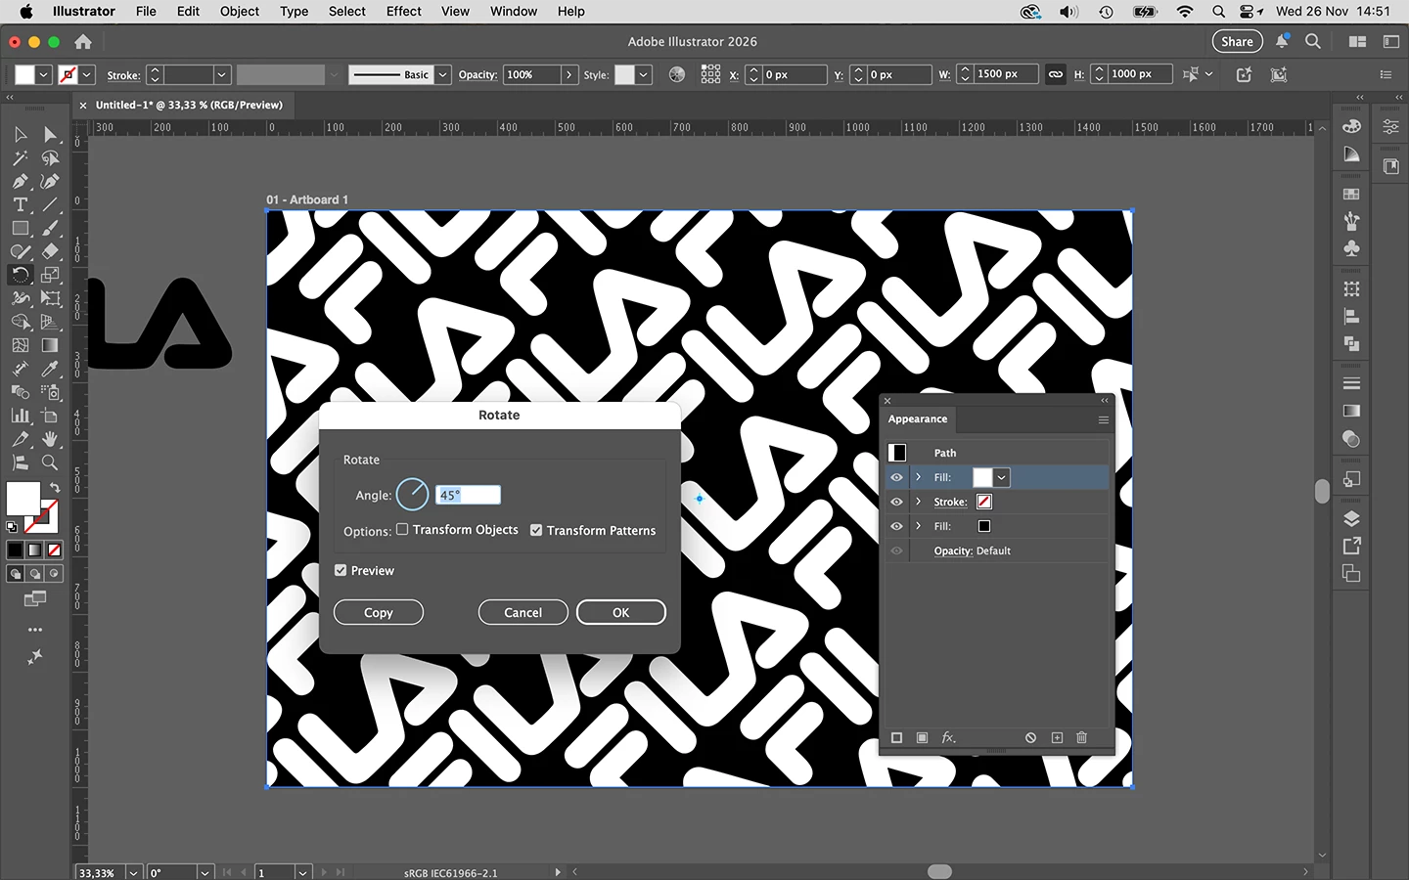Choose the Direct Selection tool

tap(50, 134)
